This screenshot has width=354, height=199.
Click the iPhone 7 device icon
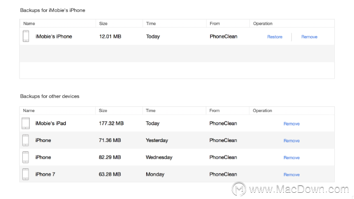tap(25, 174)
